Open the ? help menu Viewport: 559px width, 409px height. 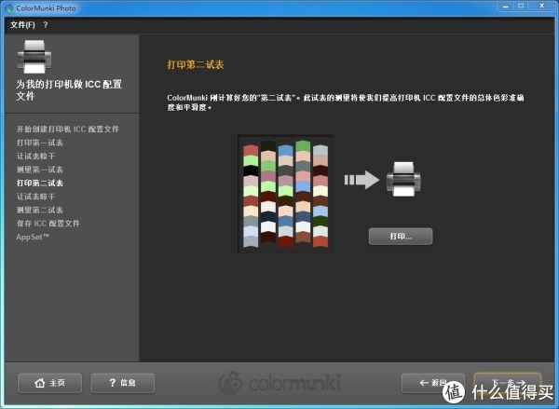[x=46, y=25]
